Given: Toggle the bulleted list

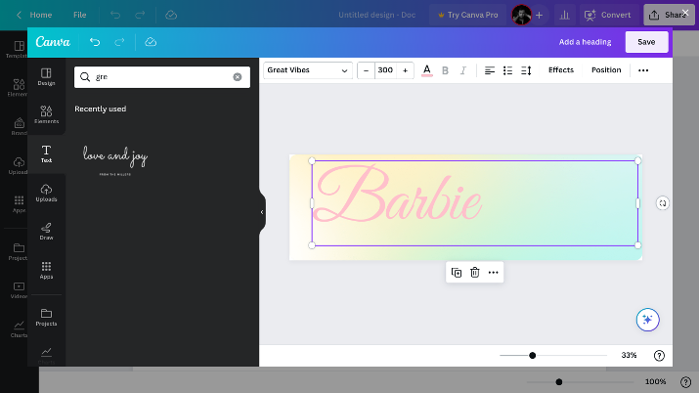Looking at the screenshot, I should pos(507,70).
